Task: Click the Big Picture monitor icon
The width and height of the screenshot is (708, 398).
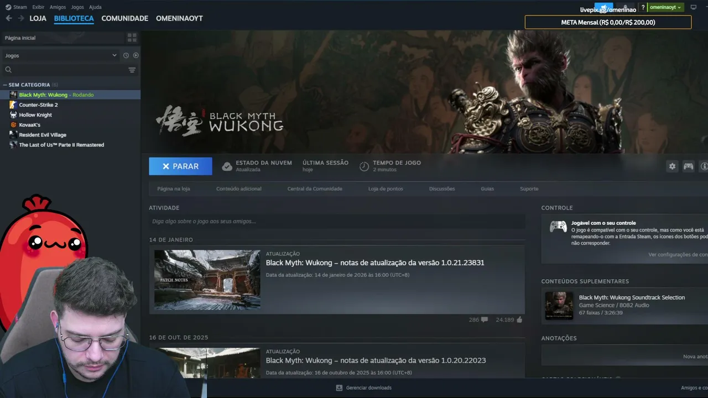Action: (694, 7)
